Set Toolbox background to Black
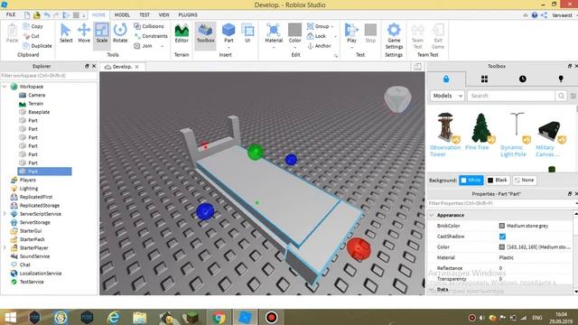 tap(498, 181)
